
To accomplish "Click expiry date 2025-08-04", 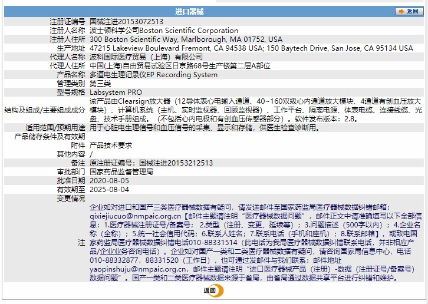I will pos(109,190).
